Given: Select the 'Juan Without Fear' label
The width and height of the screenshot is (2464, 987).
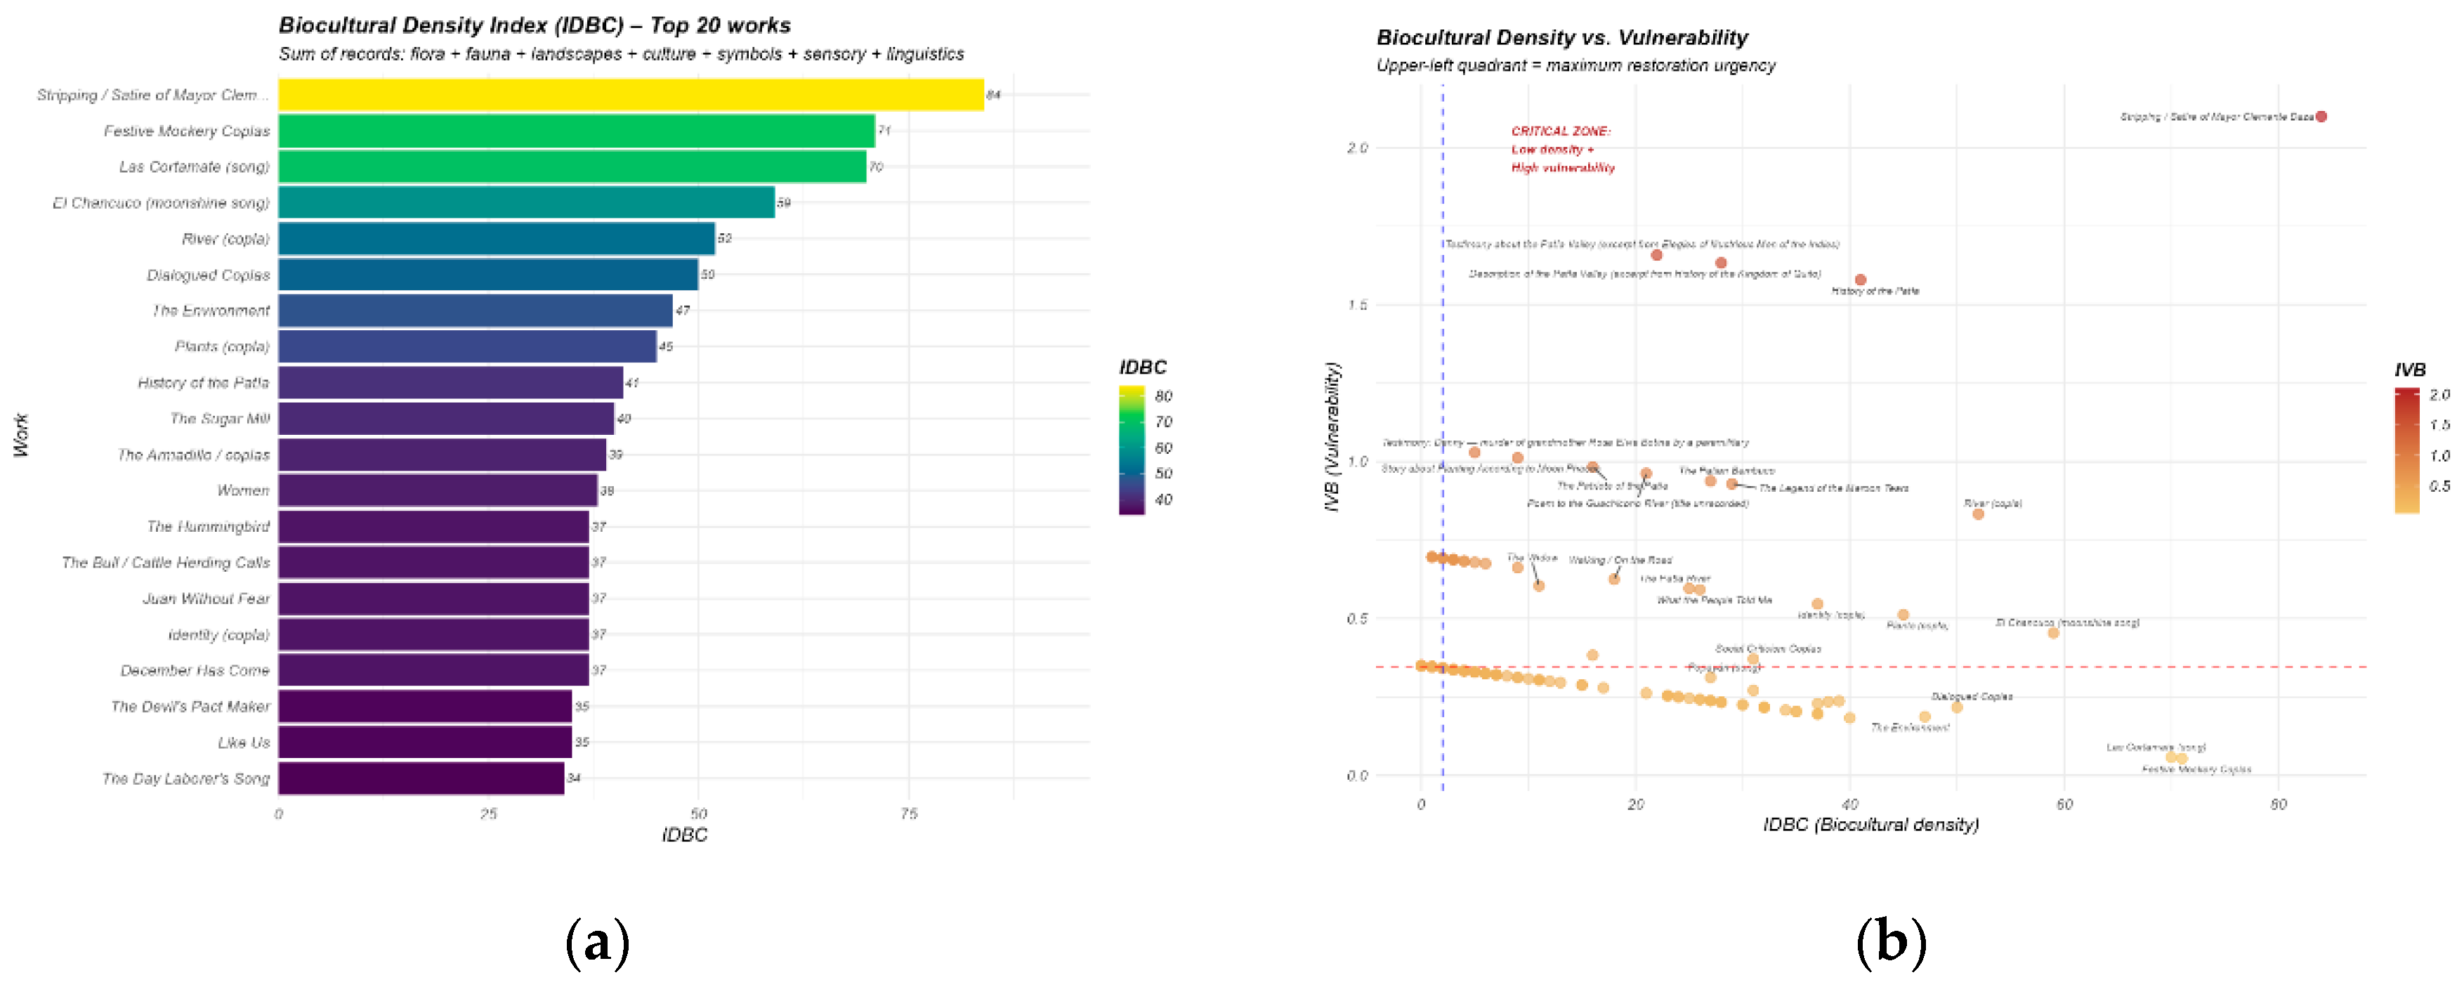Looking at the screenshot, I should point(206,599).
